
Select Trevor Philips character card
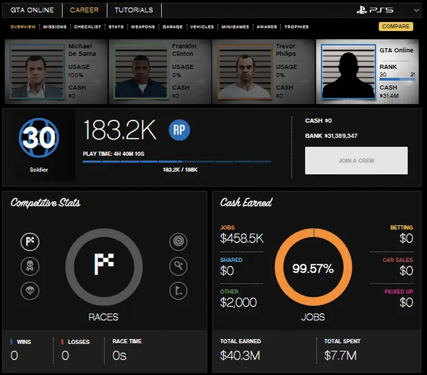pyautogui.click(x=264, y=71)
